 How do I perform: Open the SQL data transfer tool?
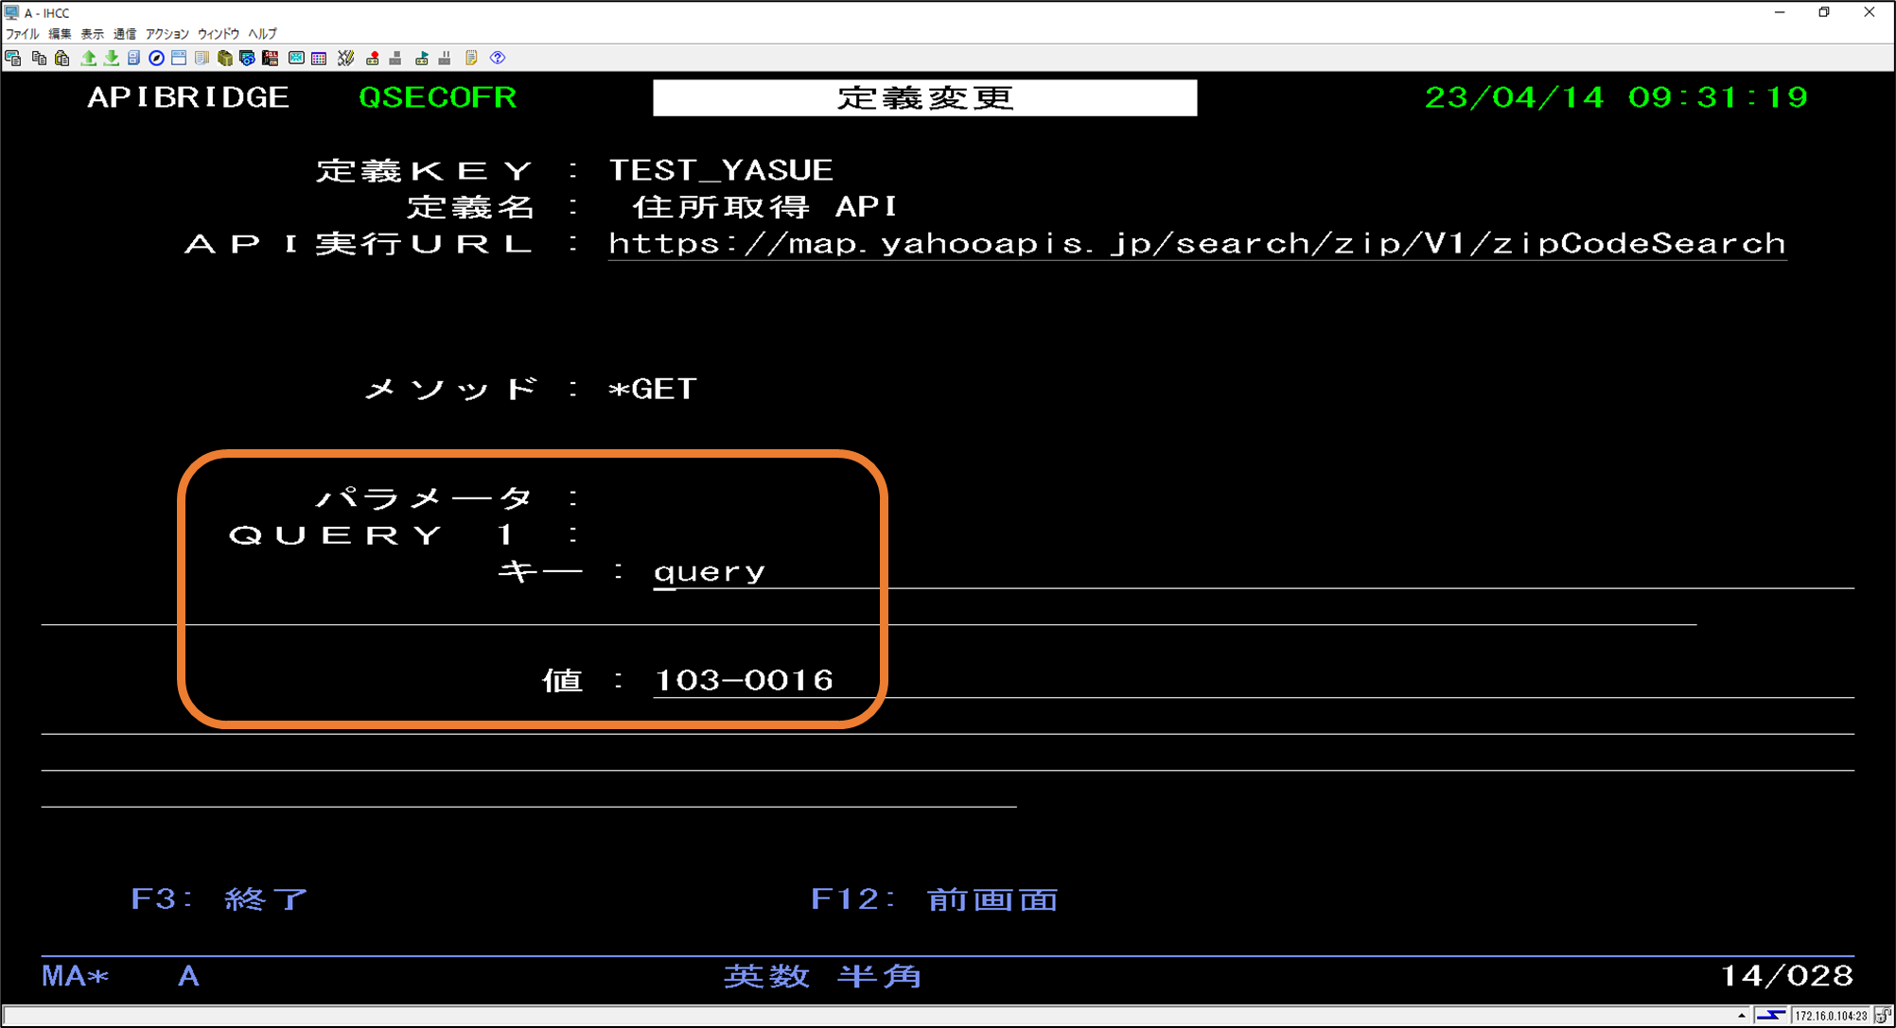pyautogui.click(x=271, y=59)
